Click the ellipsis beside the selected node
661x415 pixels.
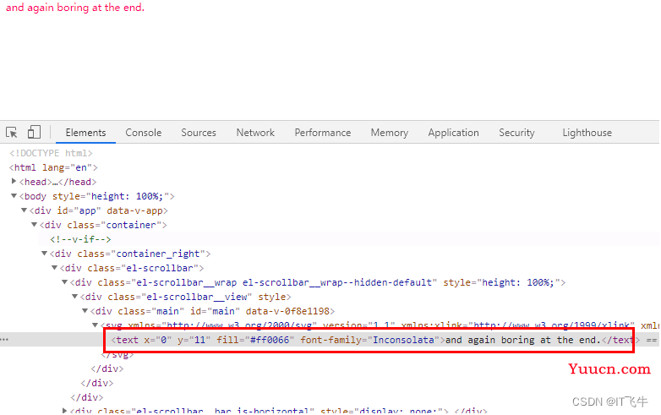click(x=4, y=340)
